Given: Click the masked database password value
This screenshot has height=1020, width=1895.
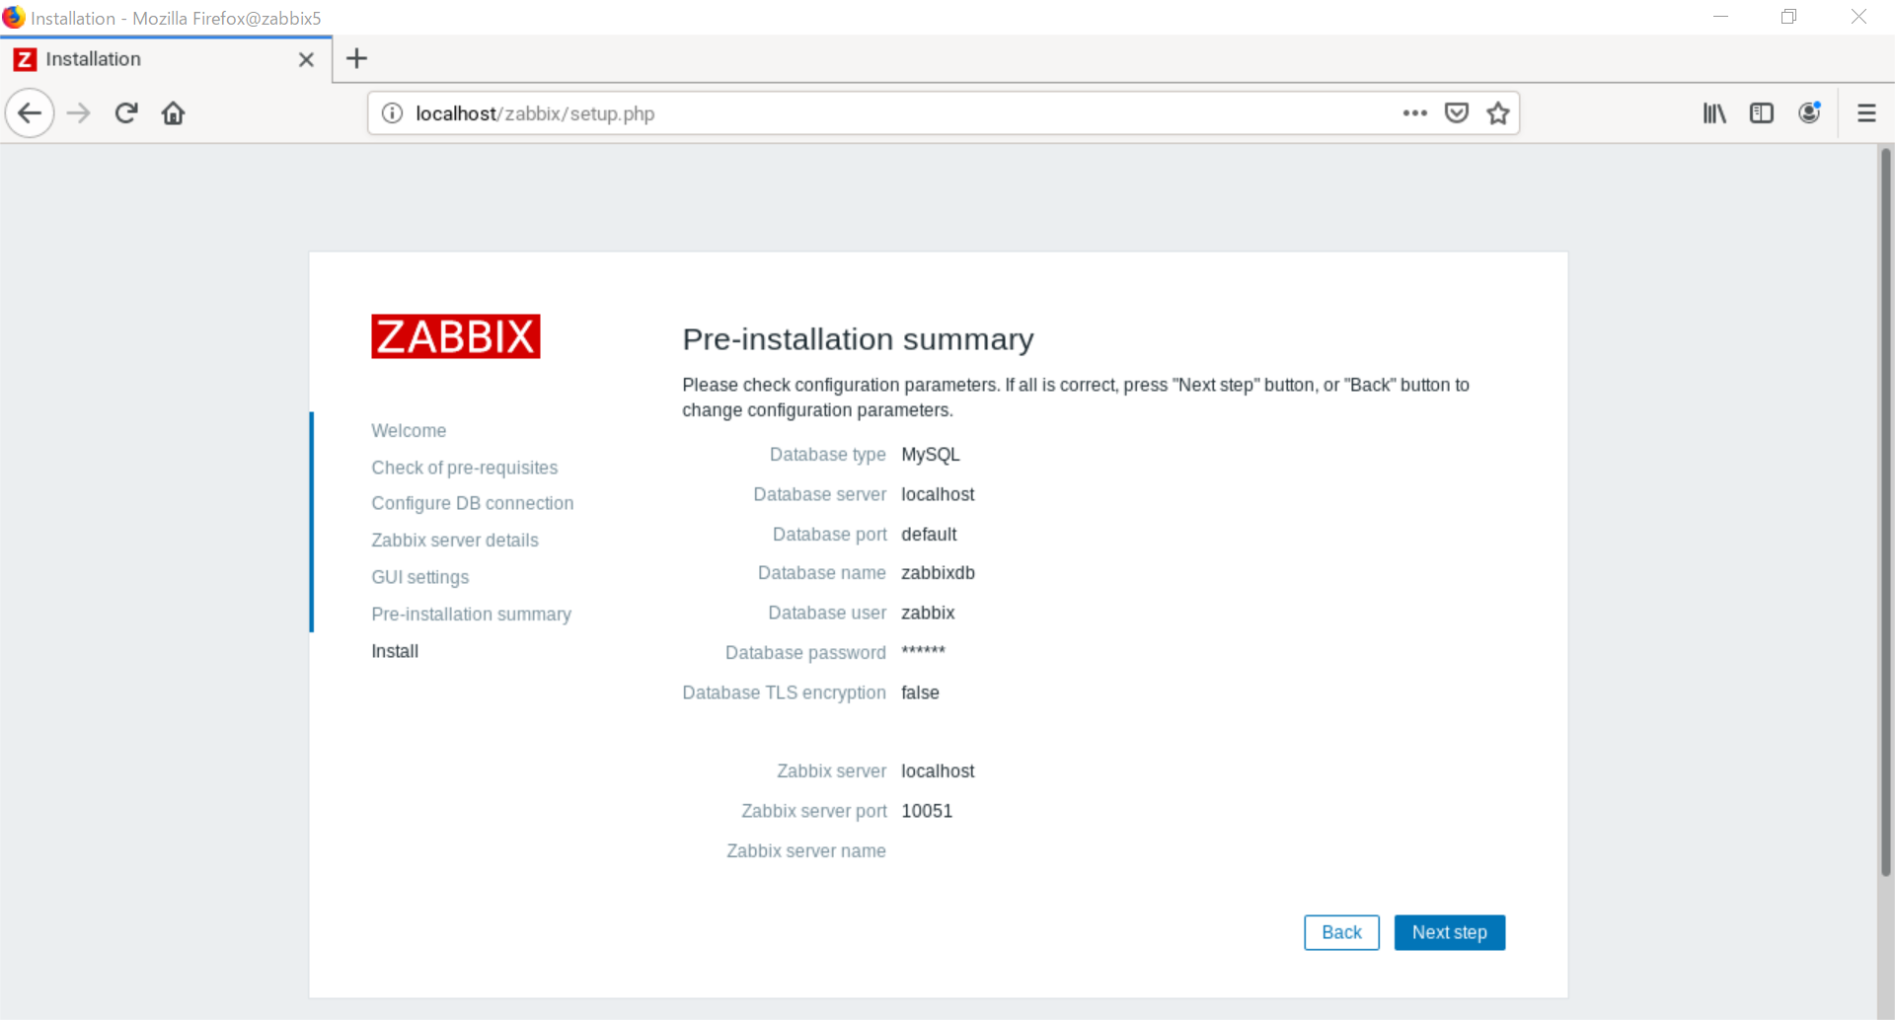Looking at the screenshot, I should [923, 650].
